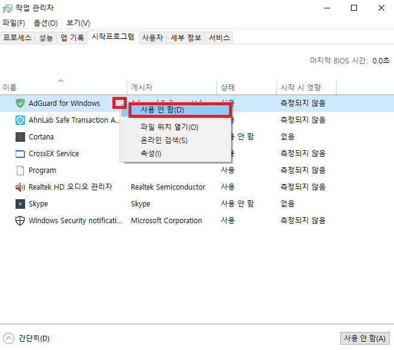Click the Skype publisher cell

(141, 204)
